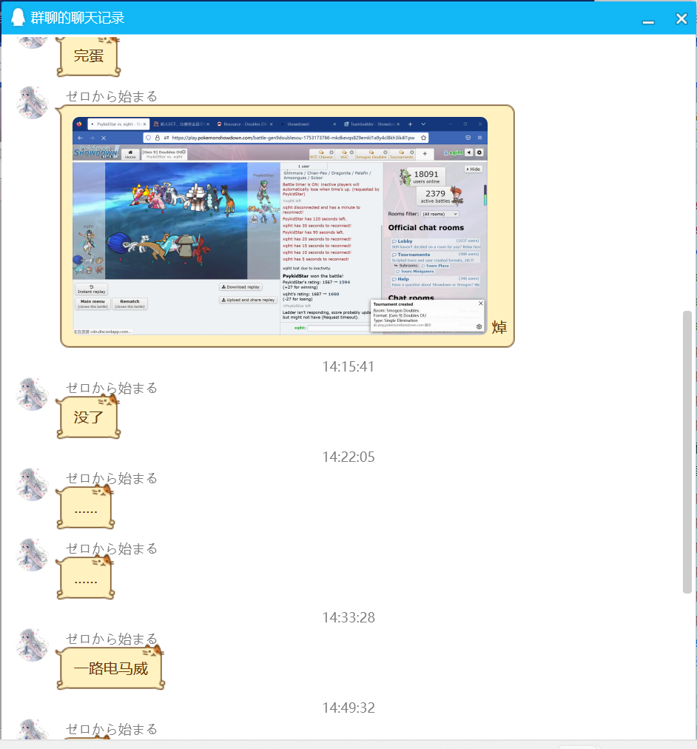Screen dimensions: 697x749
Task: Select the 没了 message bubble
Action: 88,417
